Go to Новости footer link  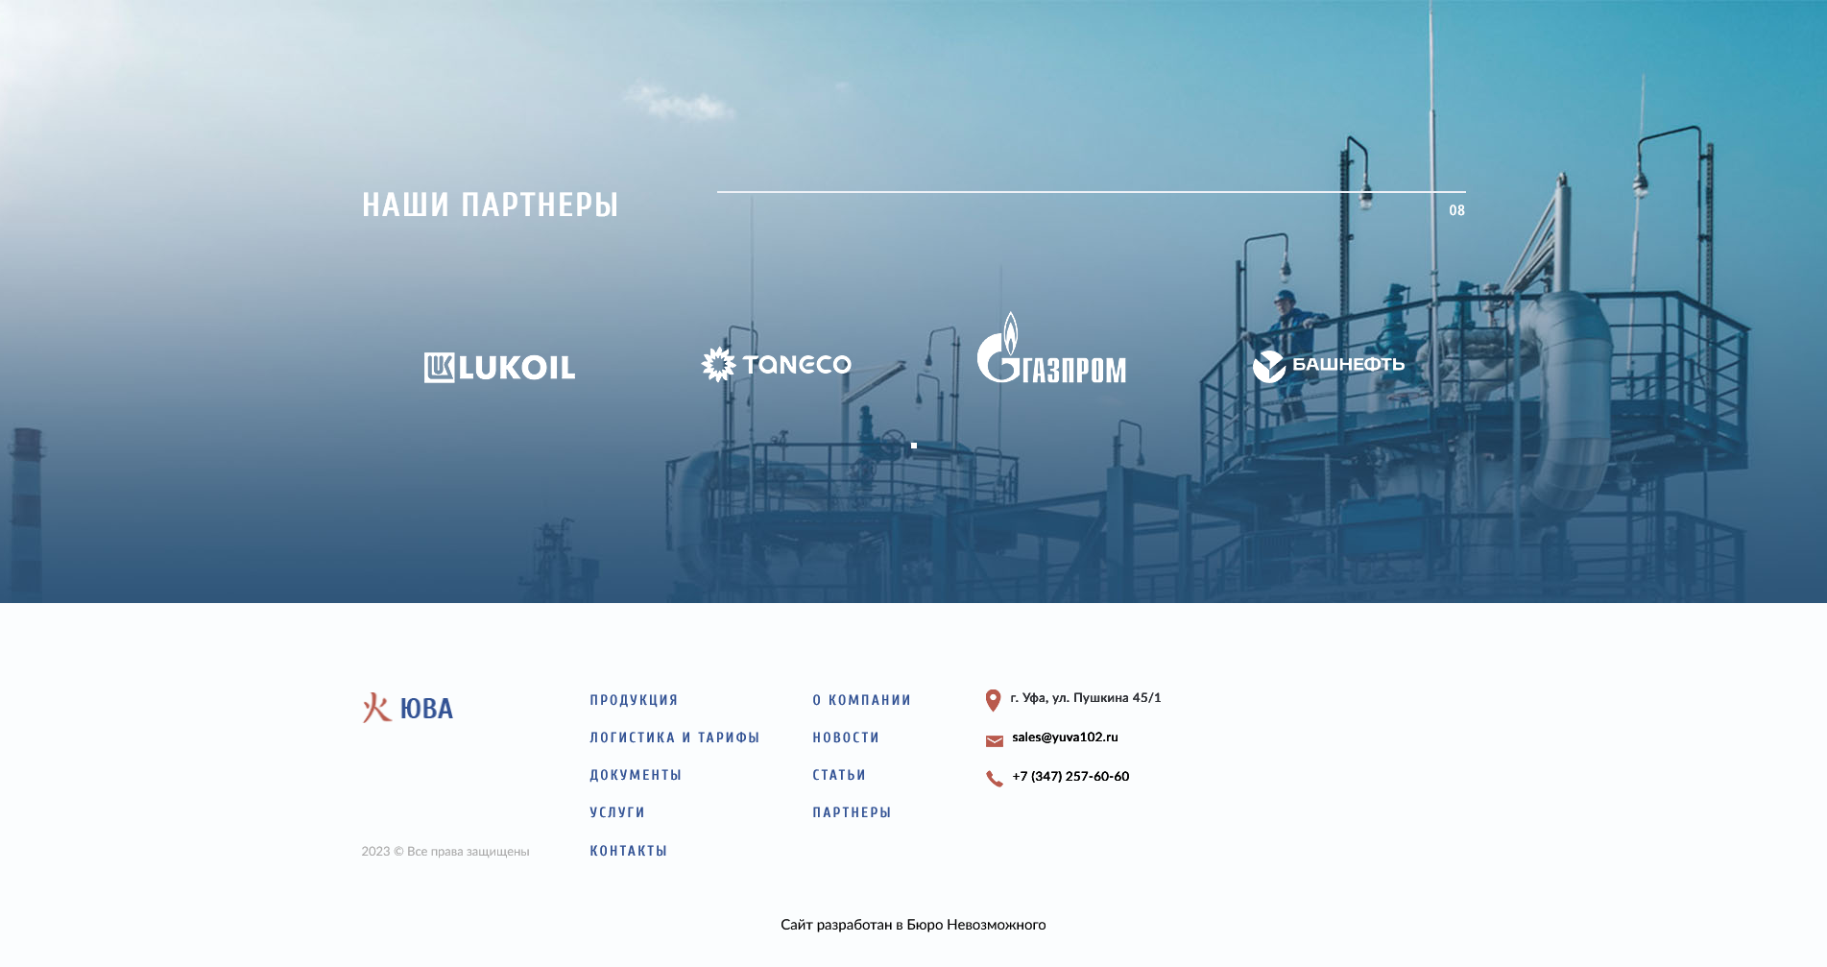[x=846, y=737]
